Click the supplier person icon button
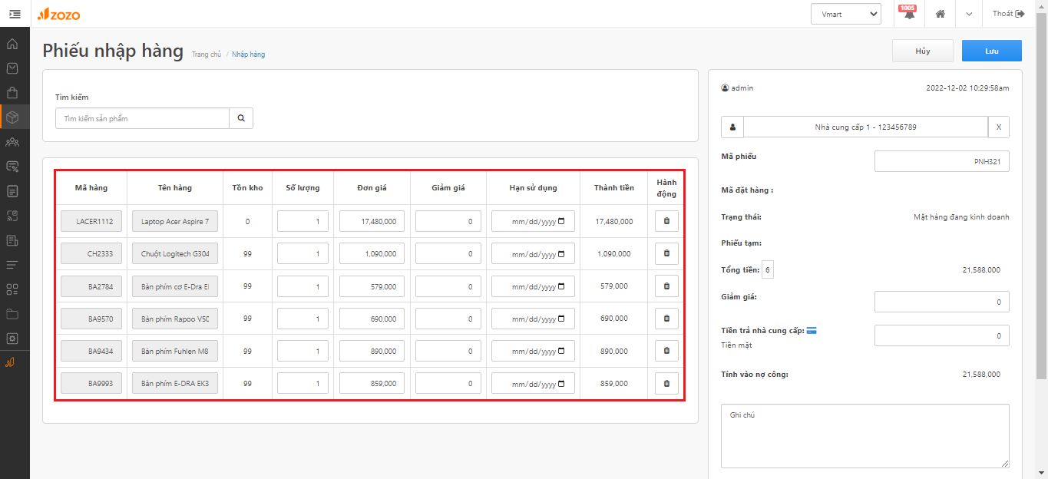This screenshot has height=479, width=1048. (x=732, y=127)
